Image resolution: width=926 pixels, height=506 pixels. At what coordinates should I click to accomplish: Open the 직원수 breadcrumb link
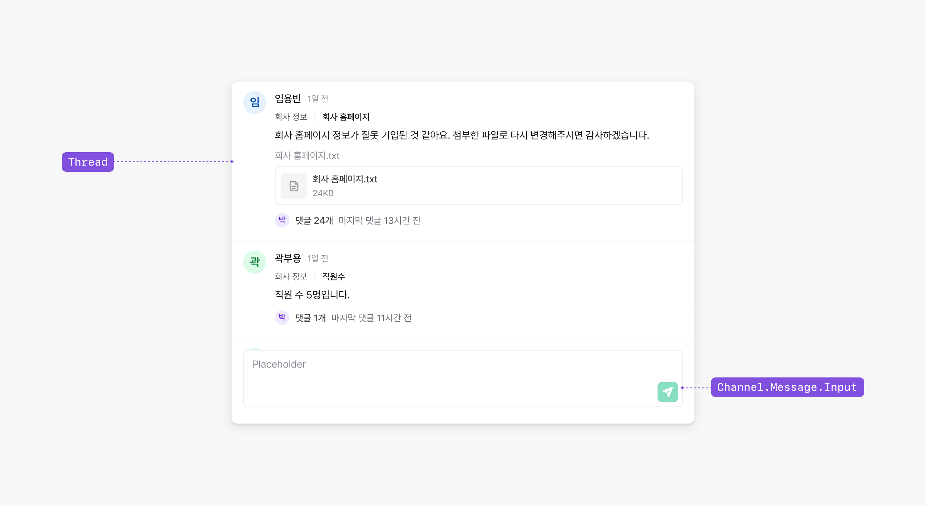[333, 276]
